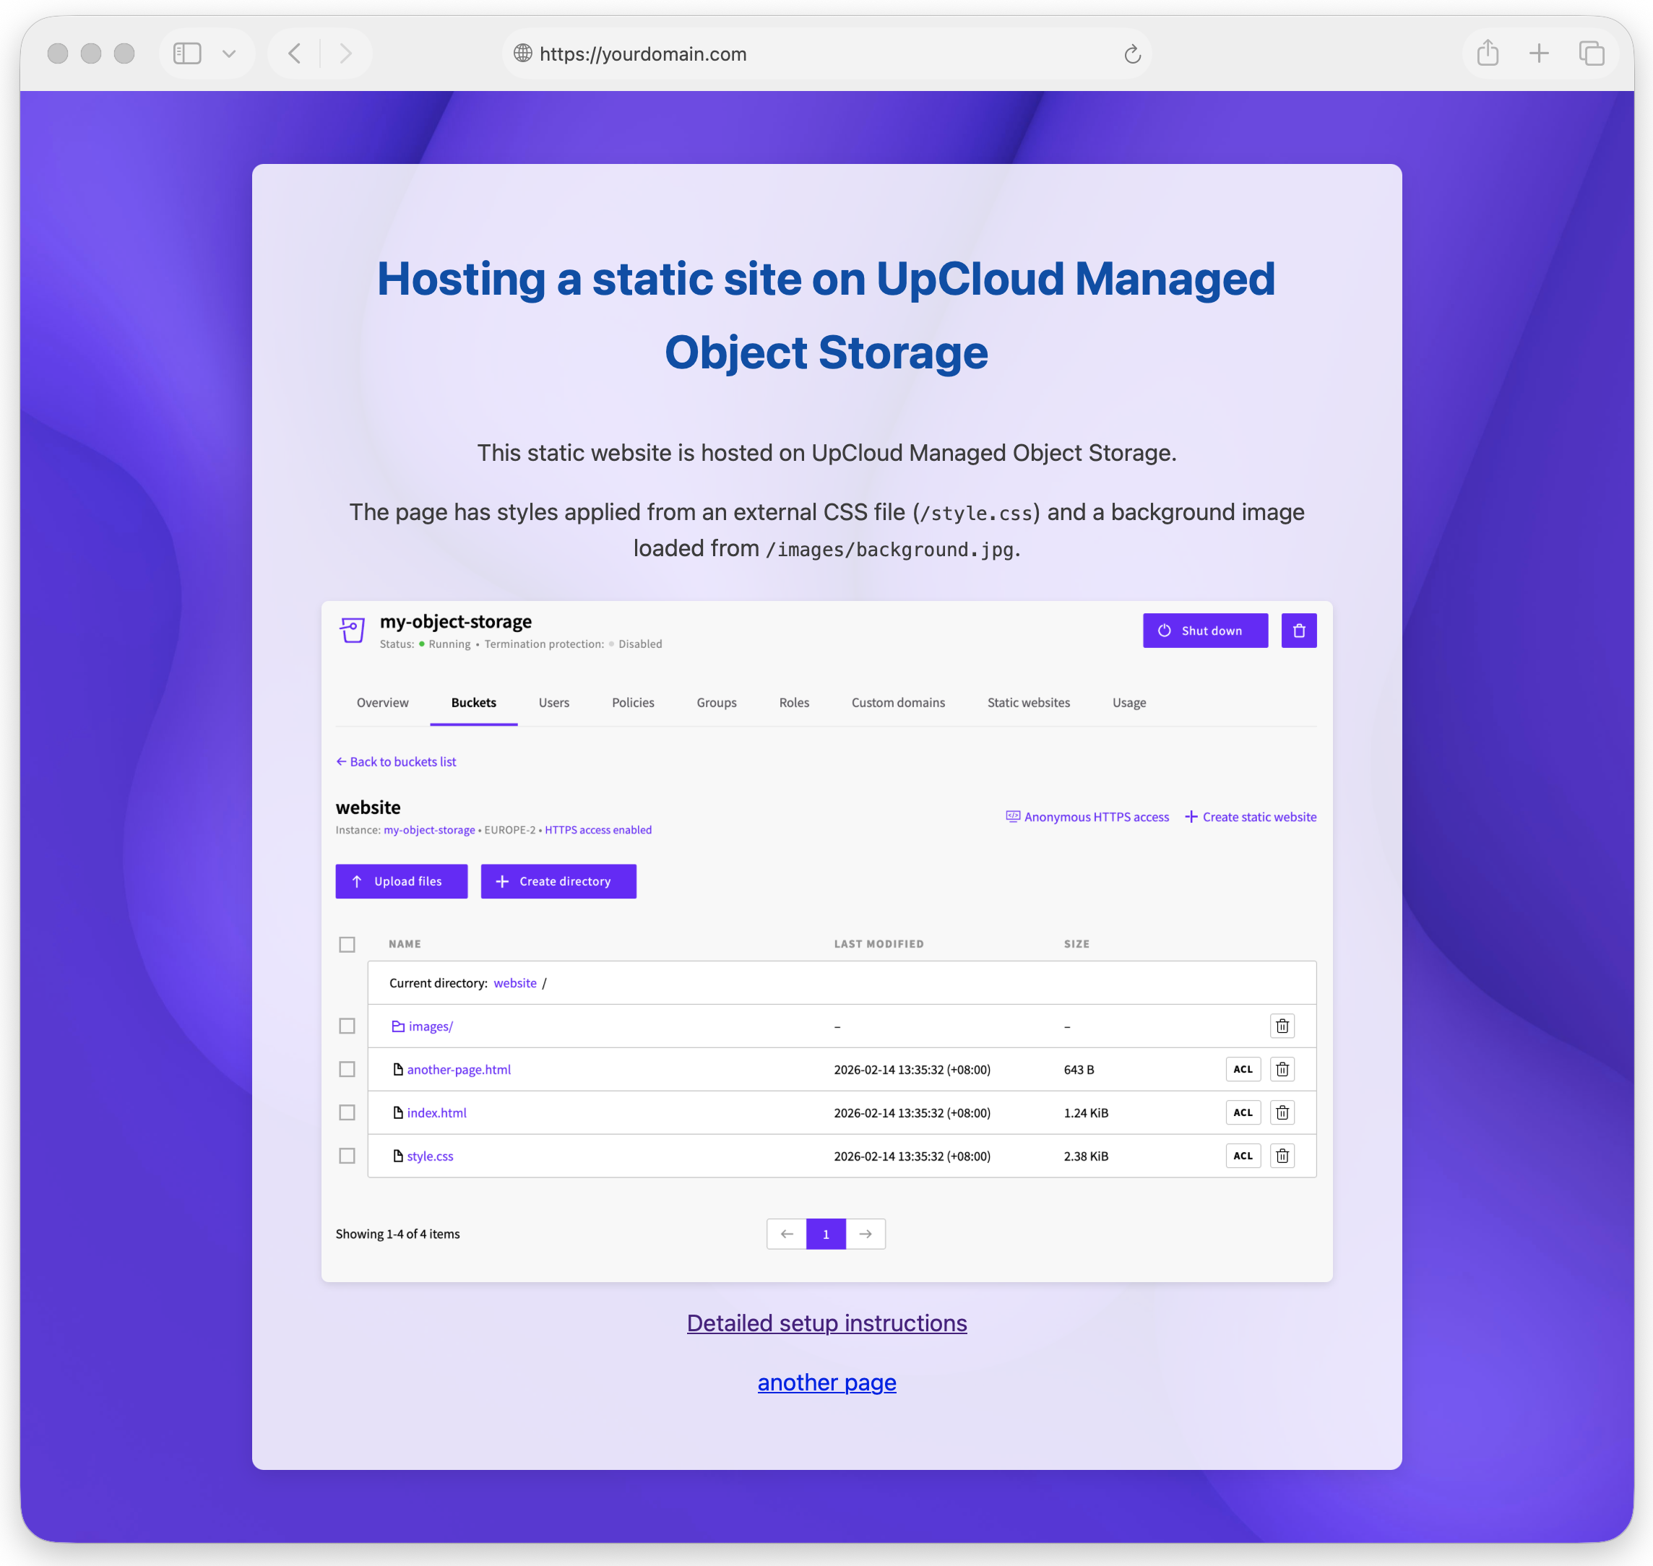Viewport: 1653px width, 1566px height.
Task: Click Create static website
Action: tap(1250, 816)
